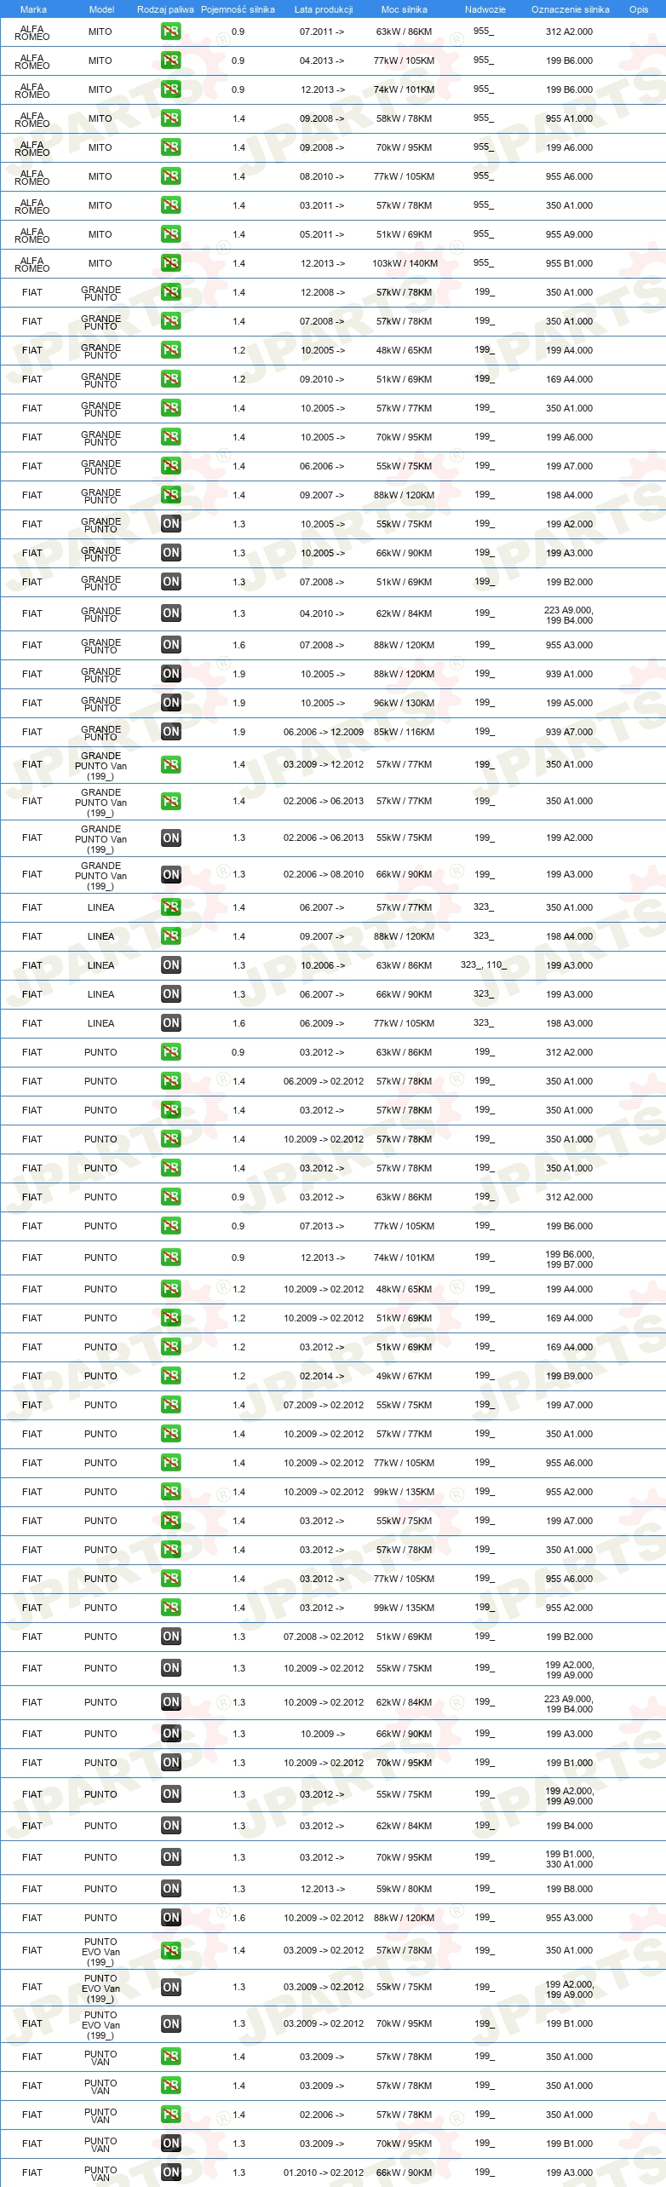Image resolution: width=666 pixels, height=2187 pixels.
Task: Click petrol icon for Punto Van 02.2006 row
Action: pos(170,2115)
